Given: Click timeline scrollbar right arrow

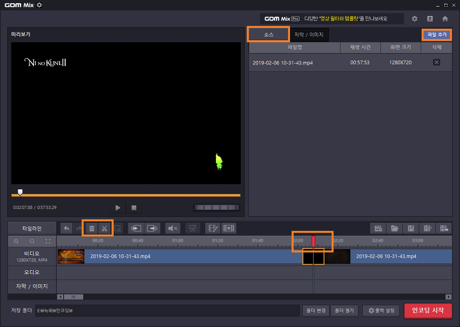Looking at the screenshot, I should 448,297.
